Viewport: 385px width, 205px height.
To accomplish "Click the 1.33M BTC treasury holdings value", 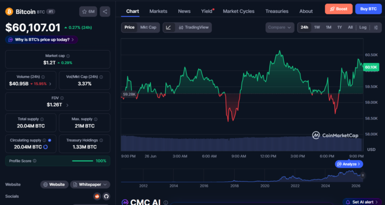I will pos(85,147).
